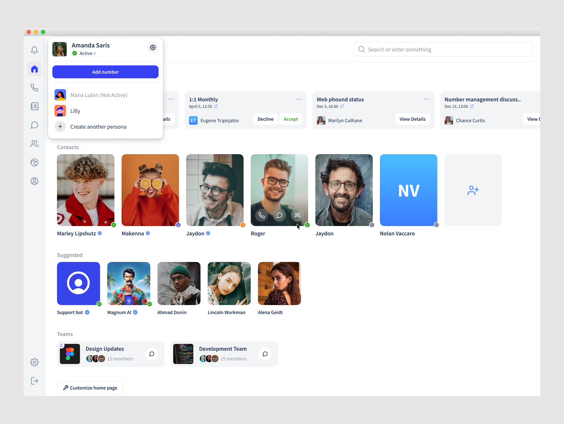Open chat for Design Updates team

152,354
